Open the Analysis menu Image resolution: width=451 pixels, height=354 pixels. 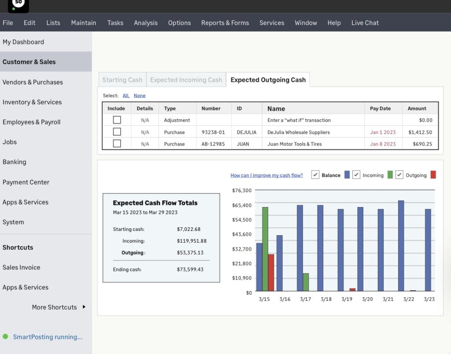145,22
